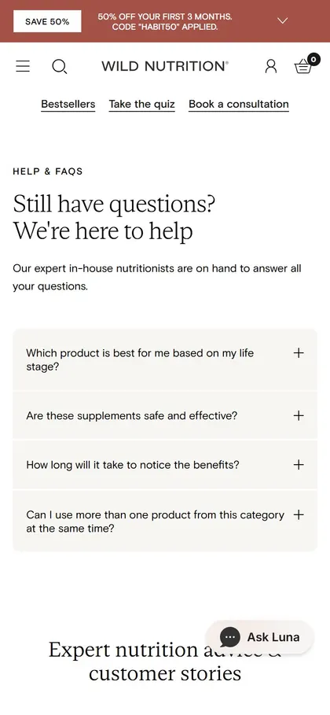Expand the notice the benefits question plus icon
The height and width of the screenshot is (715, 330).
[299, 465]
